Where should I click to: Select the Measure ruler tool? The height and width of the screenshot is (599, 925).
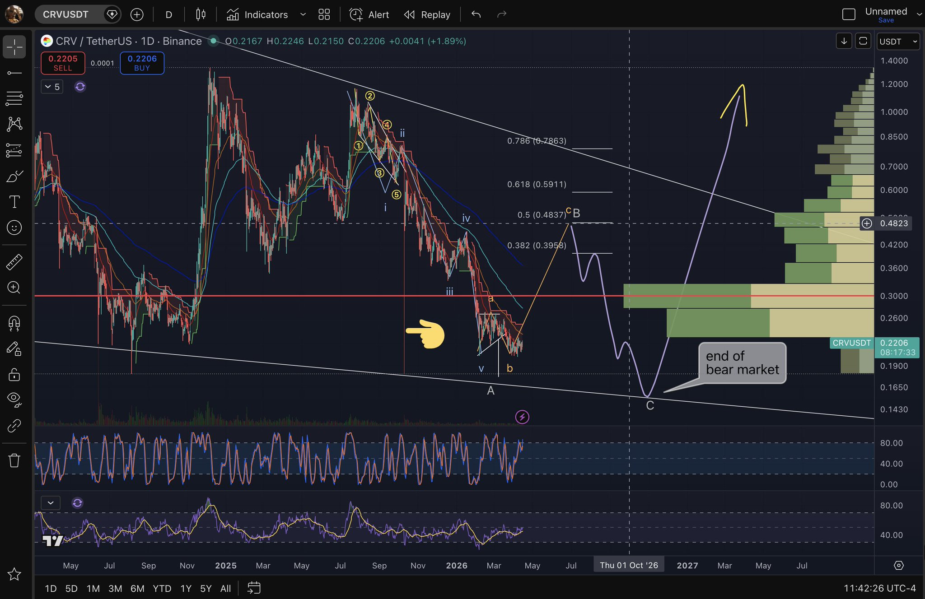point(14,262)
